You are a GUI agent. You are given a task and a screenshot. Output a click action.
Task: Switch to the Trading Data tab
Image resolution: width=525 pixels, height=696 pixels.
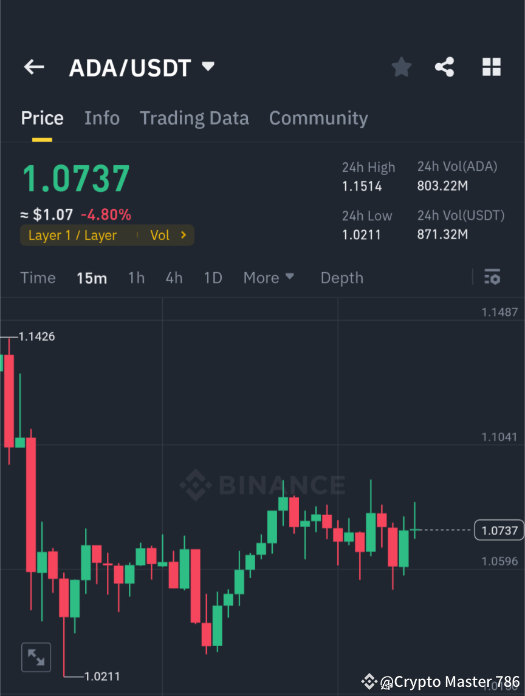pos(194,118)
